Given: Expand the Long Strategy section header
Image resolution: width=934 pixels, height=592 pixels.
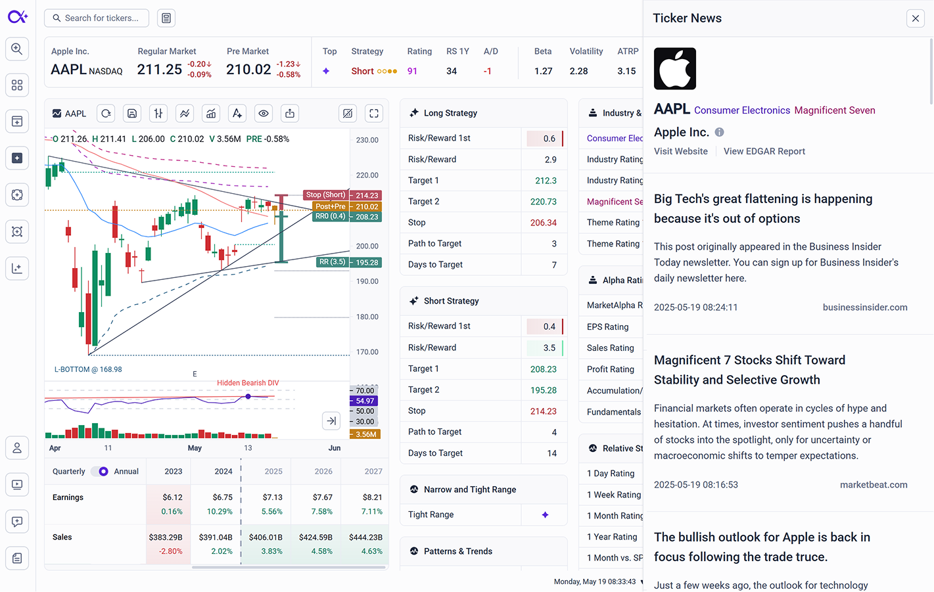Looking at the screenshot, I should click(x=483, y=113).
